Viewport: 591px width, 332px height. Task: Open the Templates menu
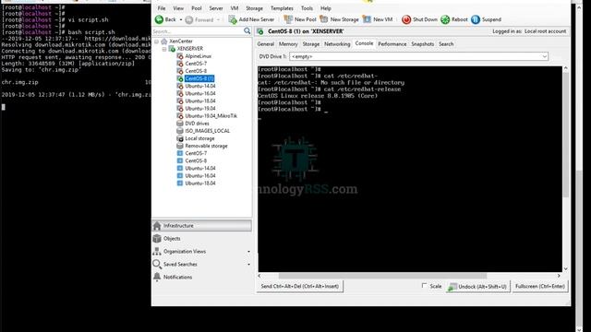[x=282, y=8]
